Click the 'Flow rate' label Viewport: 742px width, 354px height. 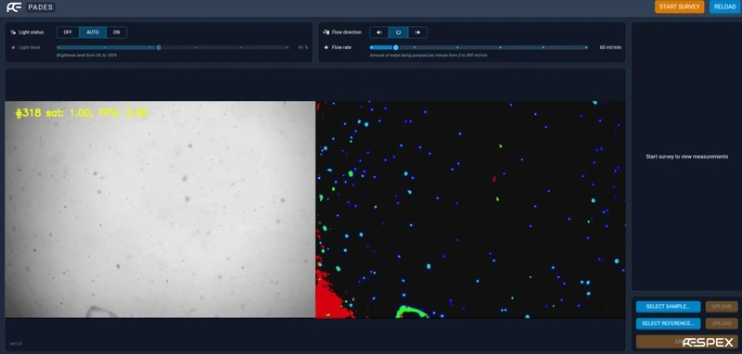coord(341,47)
